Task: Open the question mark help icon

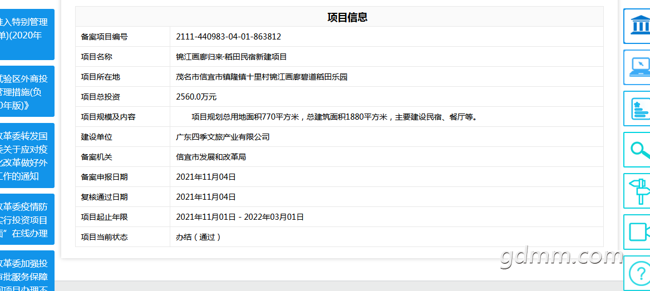Action: pos(637,273)
